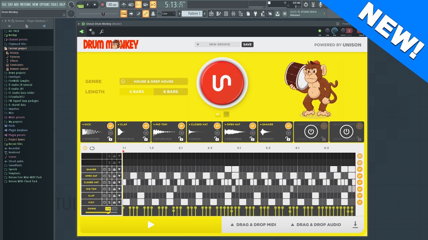Screen dimensions: 428x240
Task: Open the INTERFERE sample dropdown
Action: click(x=91, y=139)
